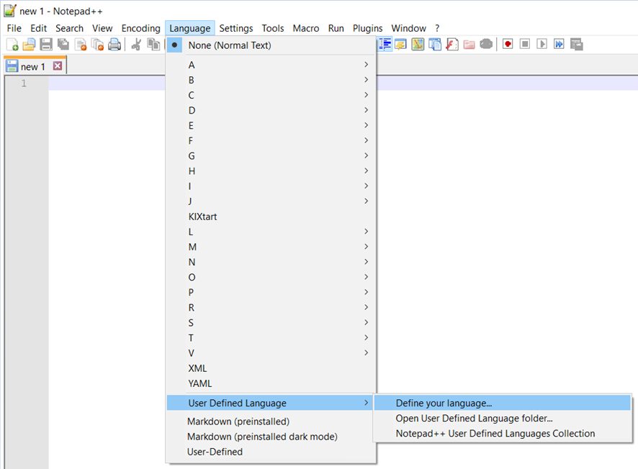Expand the F languages submenu
Image resolution: width=638 pixels, height=469 pixels.
click(x=271, y=140)
